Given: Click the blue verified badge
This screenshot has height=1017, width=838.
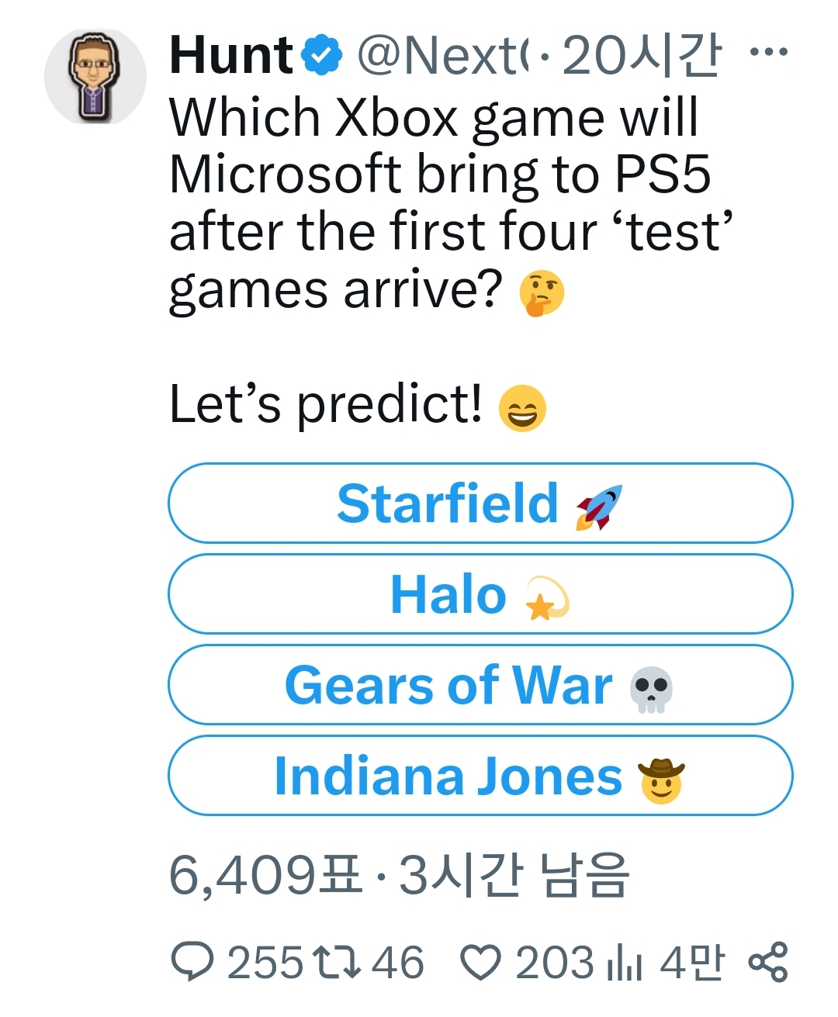Looking at the screenshot, I should pyautogui.click(x=321, y=55).
